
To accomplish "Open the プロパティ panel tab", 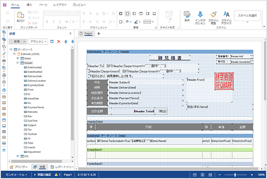I will click(19, 167).
